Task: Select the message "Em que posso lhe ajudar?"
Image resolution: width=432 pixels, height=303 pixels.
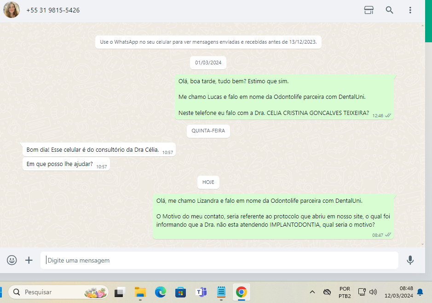Action: 66,164
